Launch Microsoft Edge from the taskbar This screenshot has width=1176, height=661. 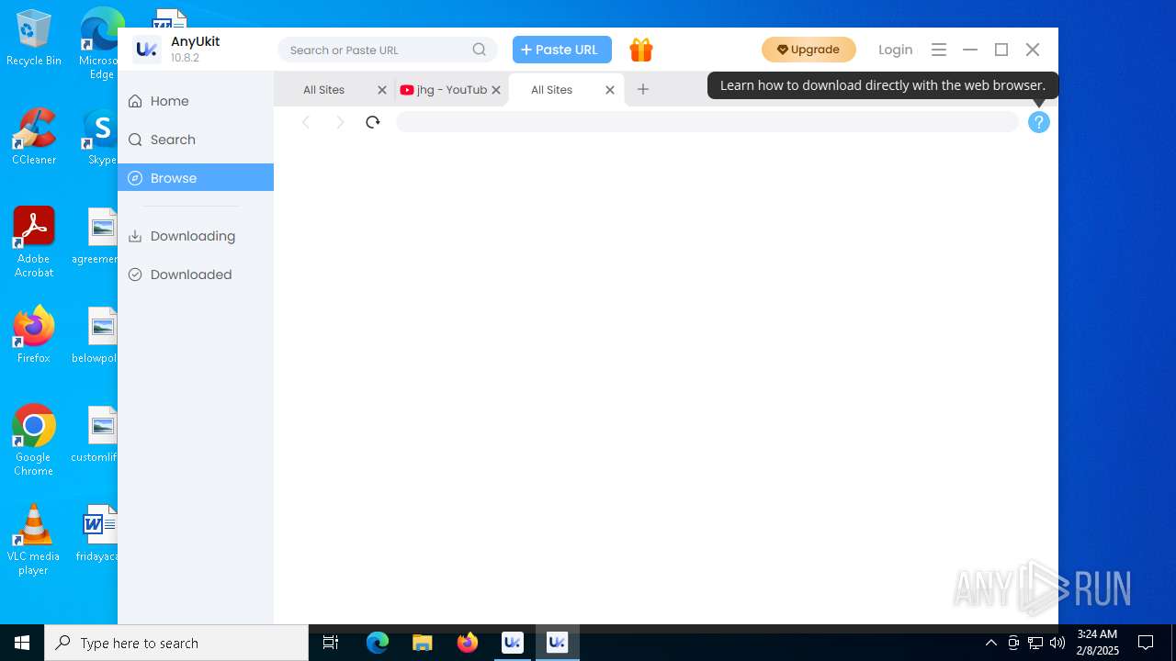[x=378, y=643]
